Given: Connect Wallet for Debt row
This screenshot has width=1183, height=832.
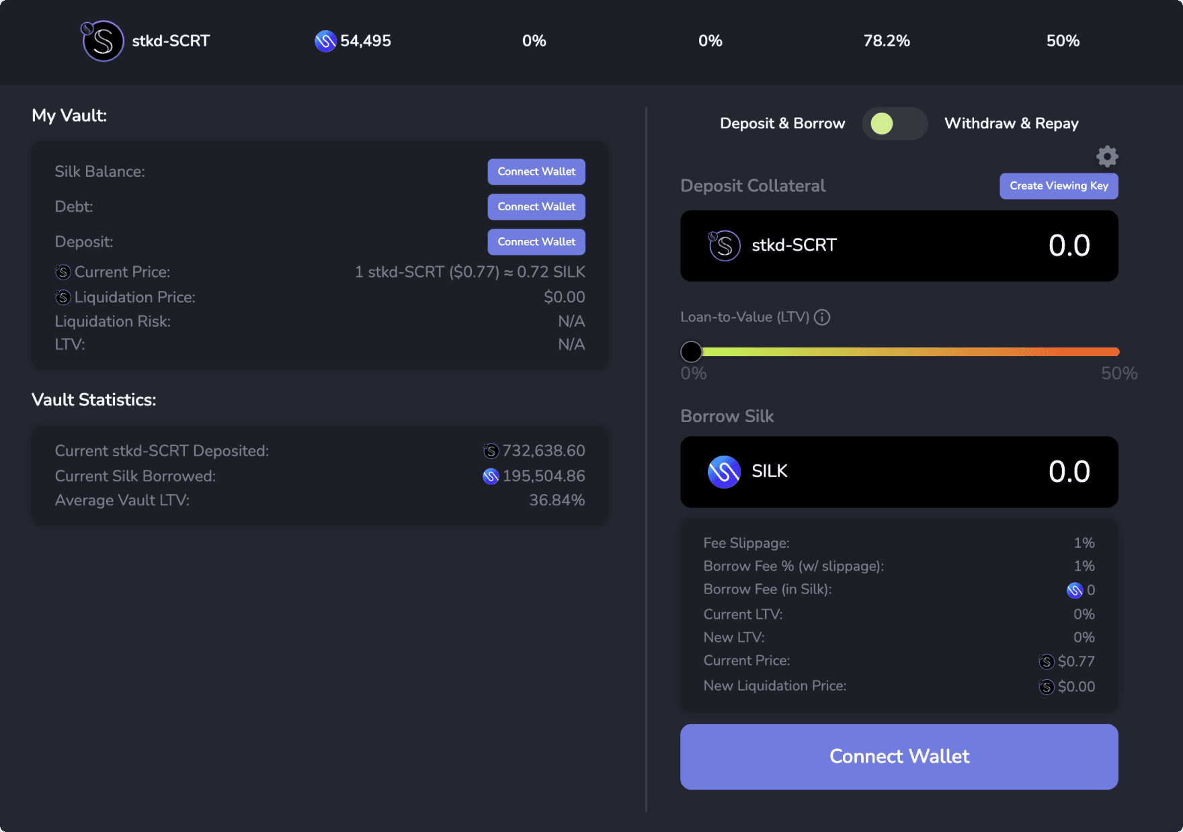Looking at the screenshot, I should [536, 206].
